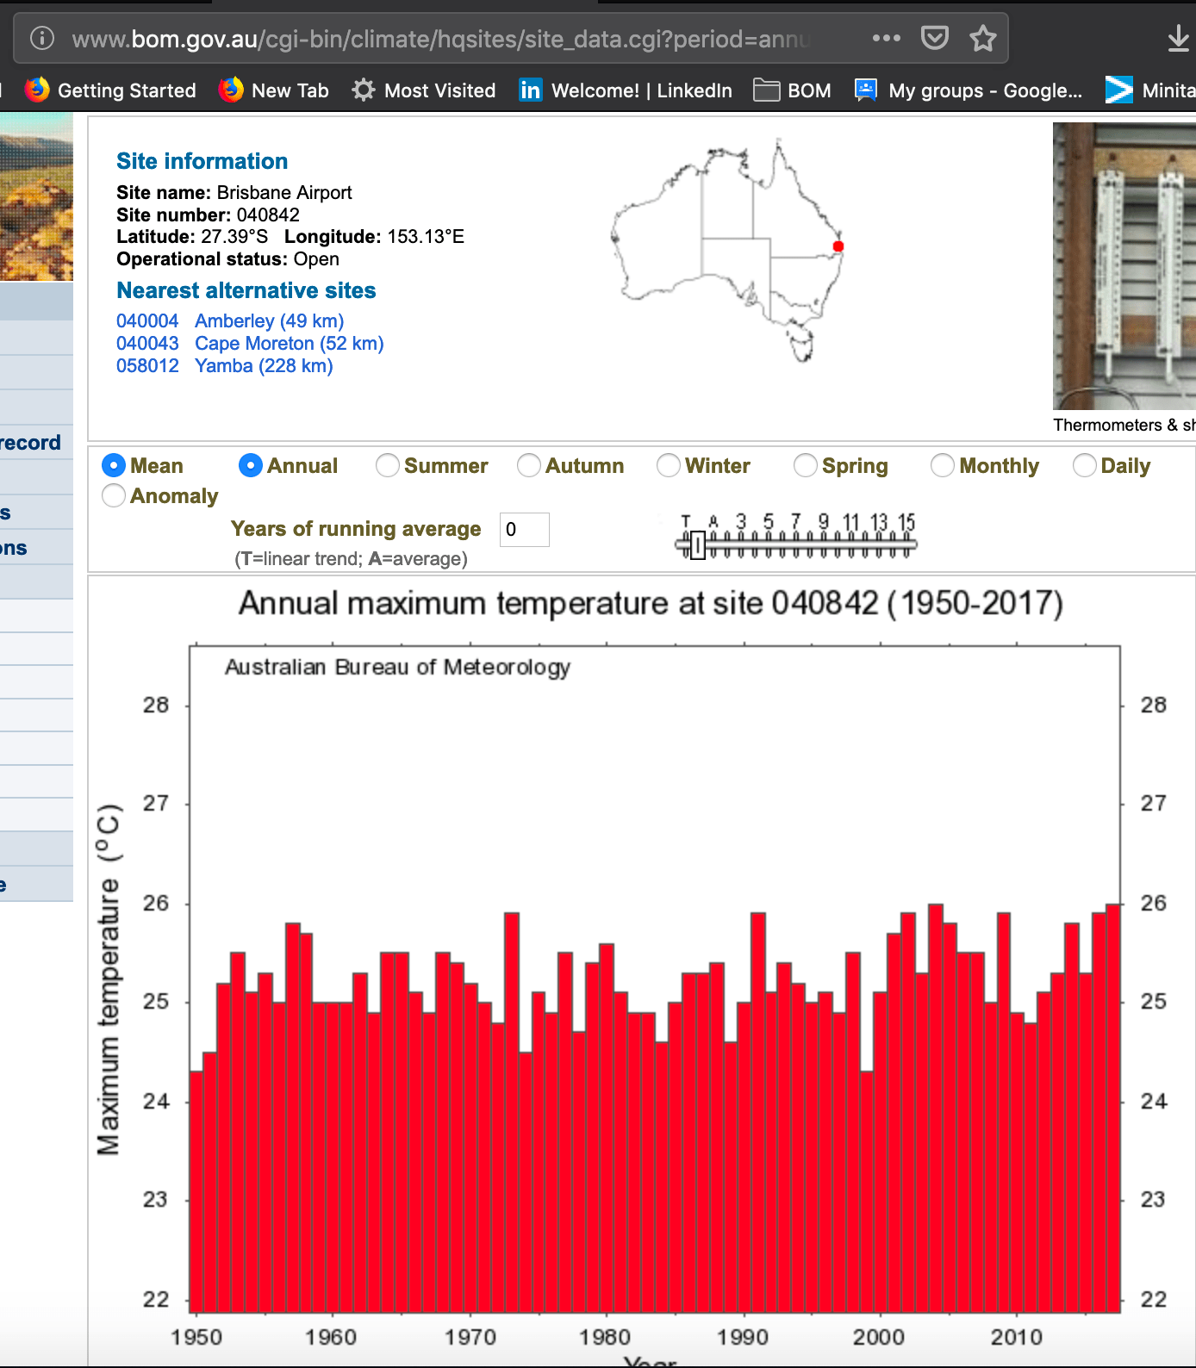Switch to Monthly data option
The width and height of the screenshot is (1196, 1368).
pos(943,465)
